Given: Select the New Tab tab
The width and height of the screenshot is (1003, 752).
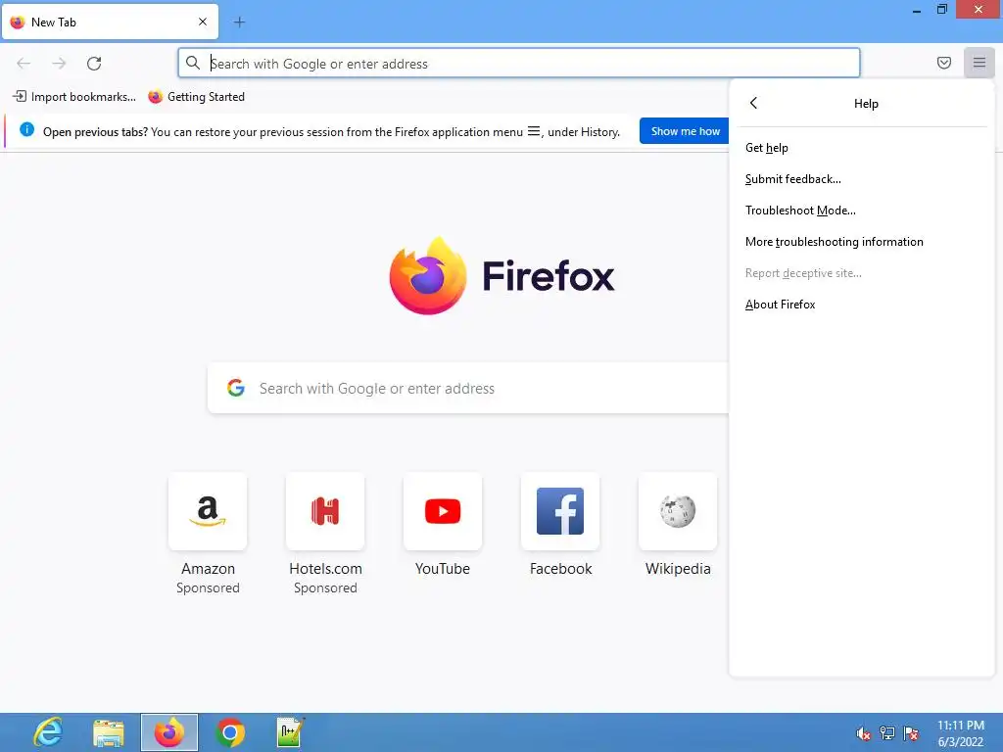Looking at the screenshot, I should coord(110,22).
